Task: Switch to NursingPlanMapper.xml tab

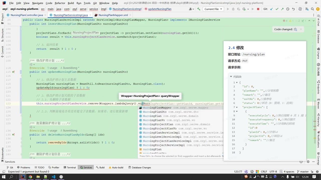Action: click(x=113, y=15)
